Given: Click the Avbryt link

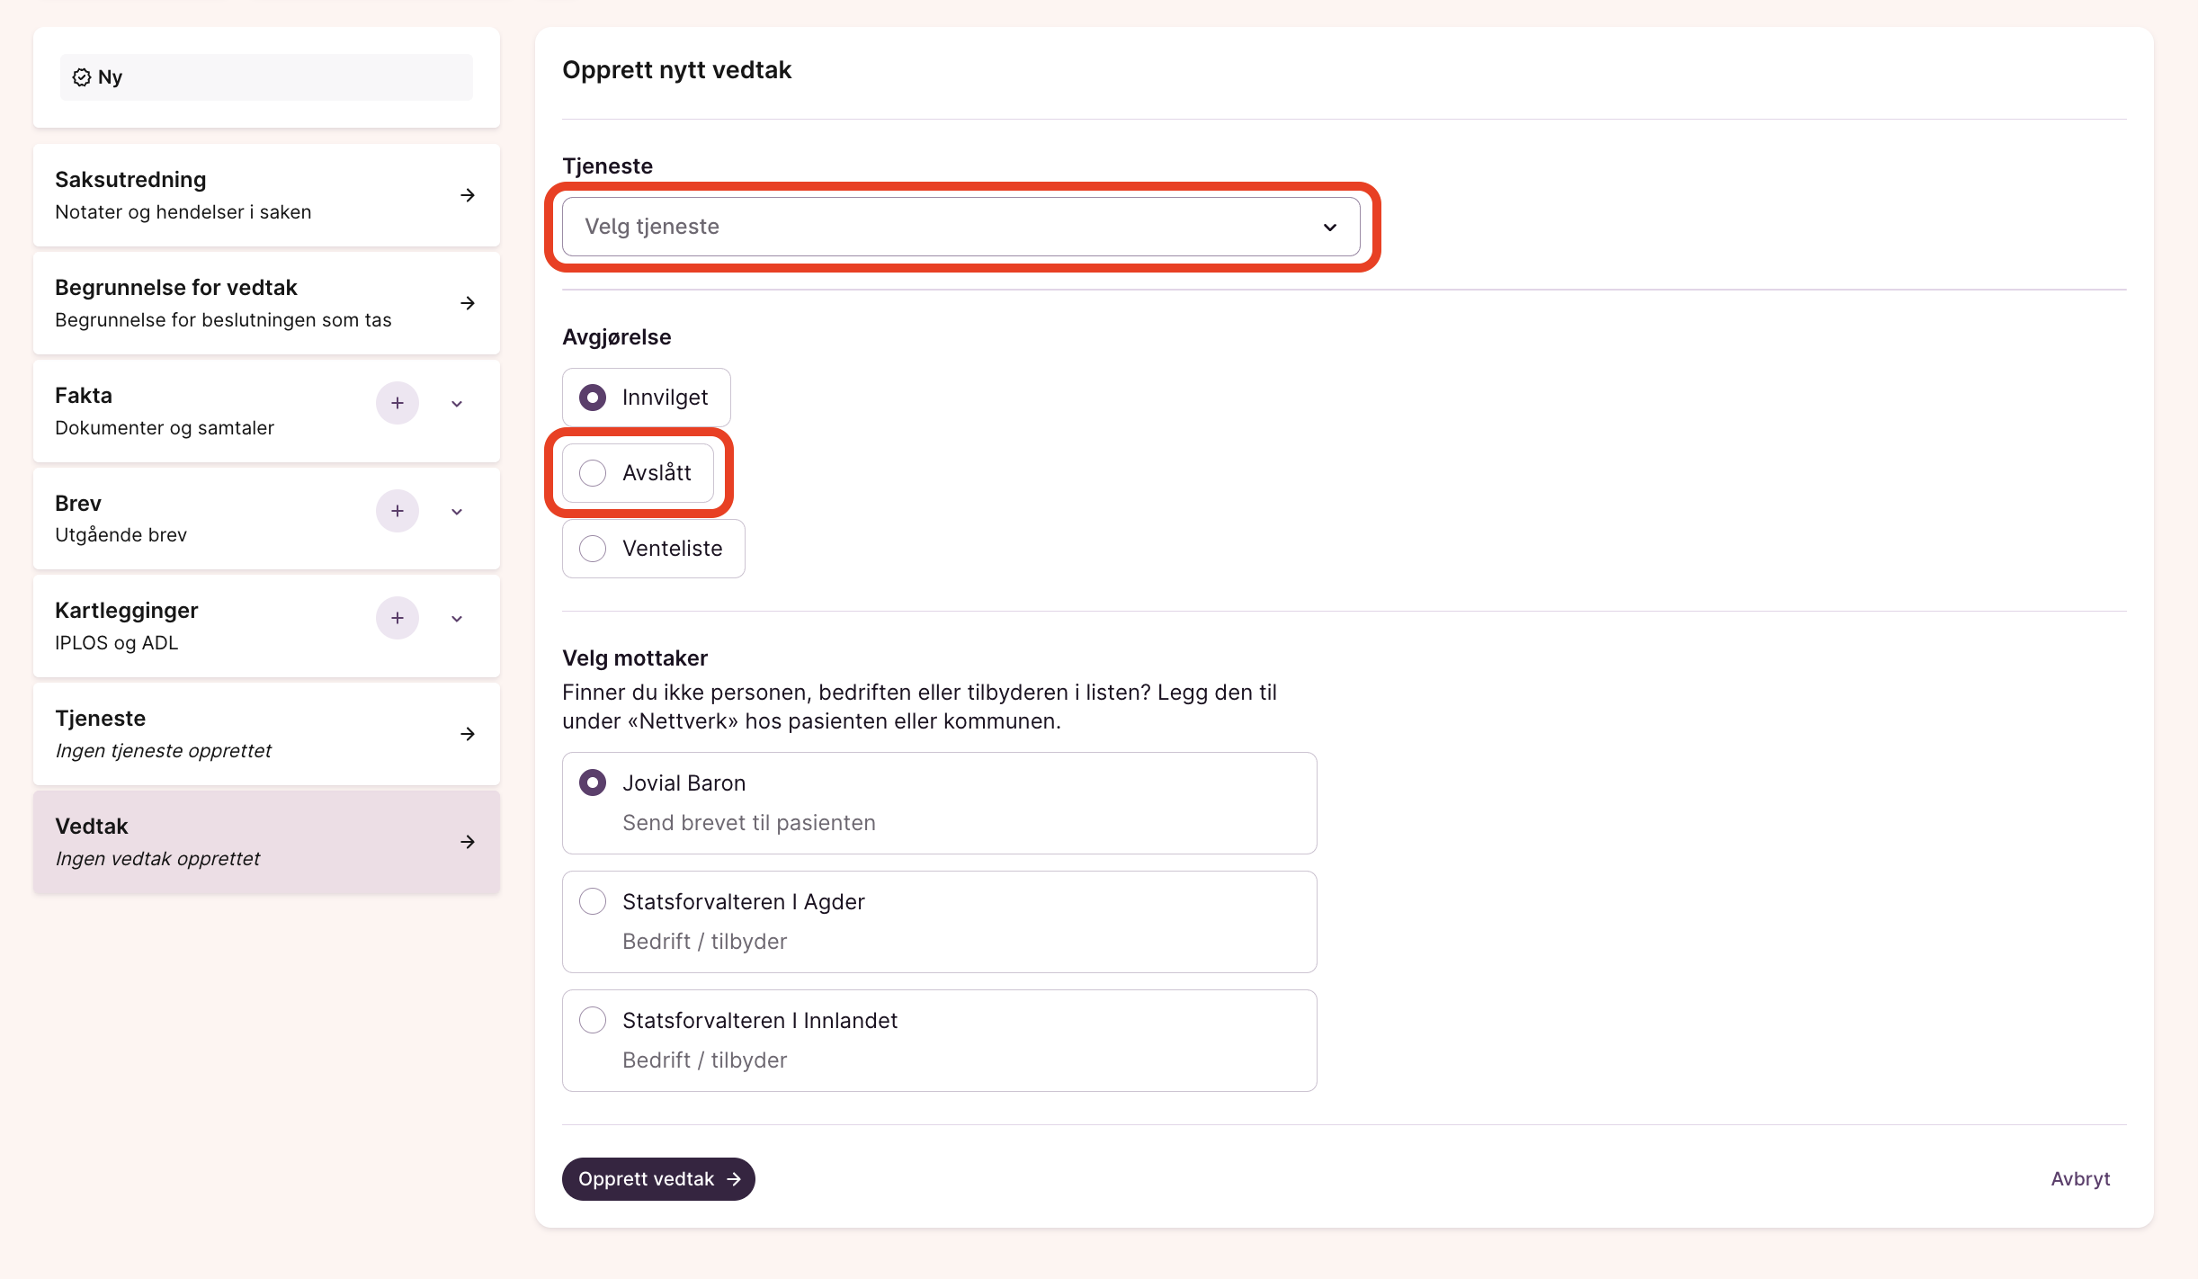Looking at the screenshot, I should pos(2079,1179).
